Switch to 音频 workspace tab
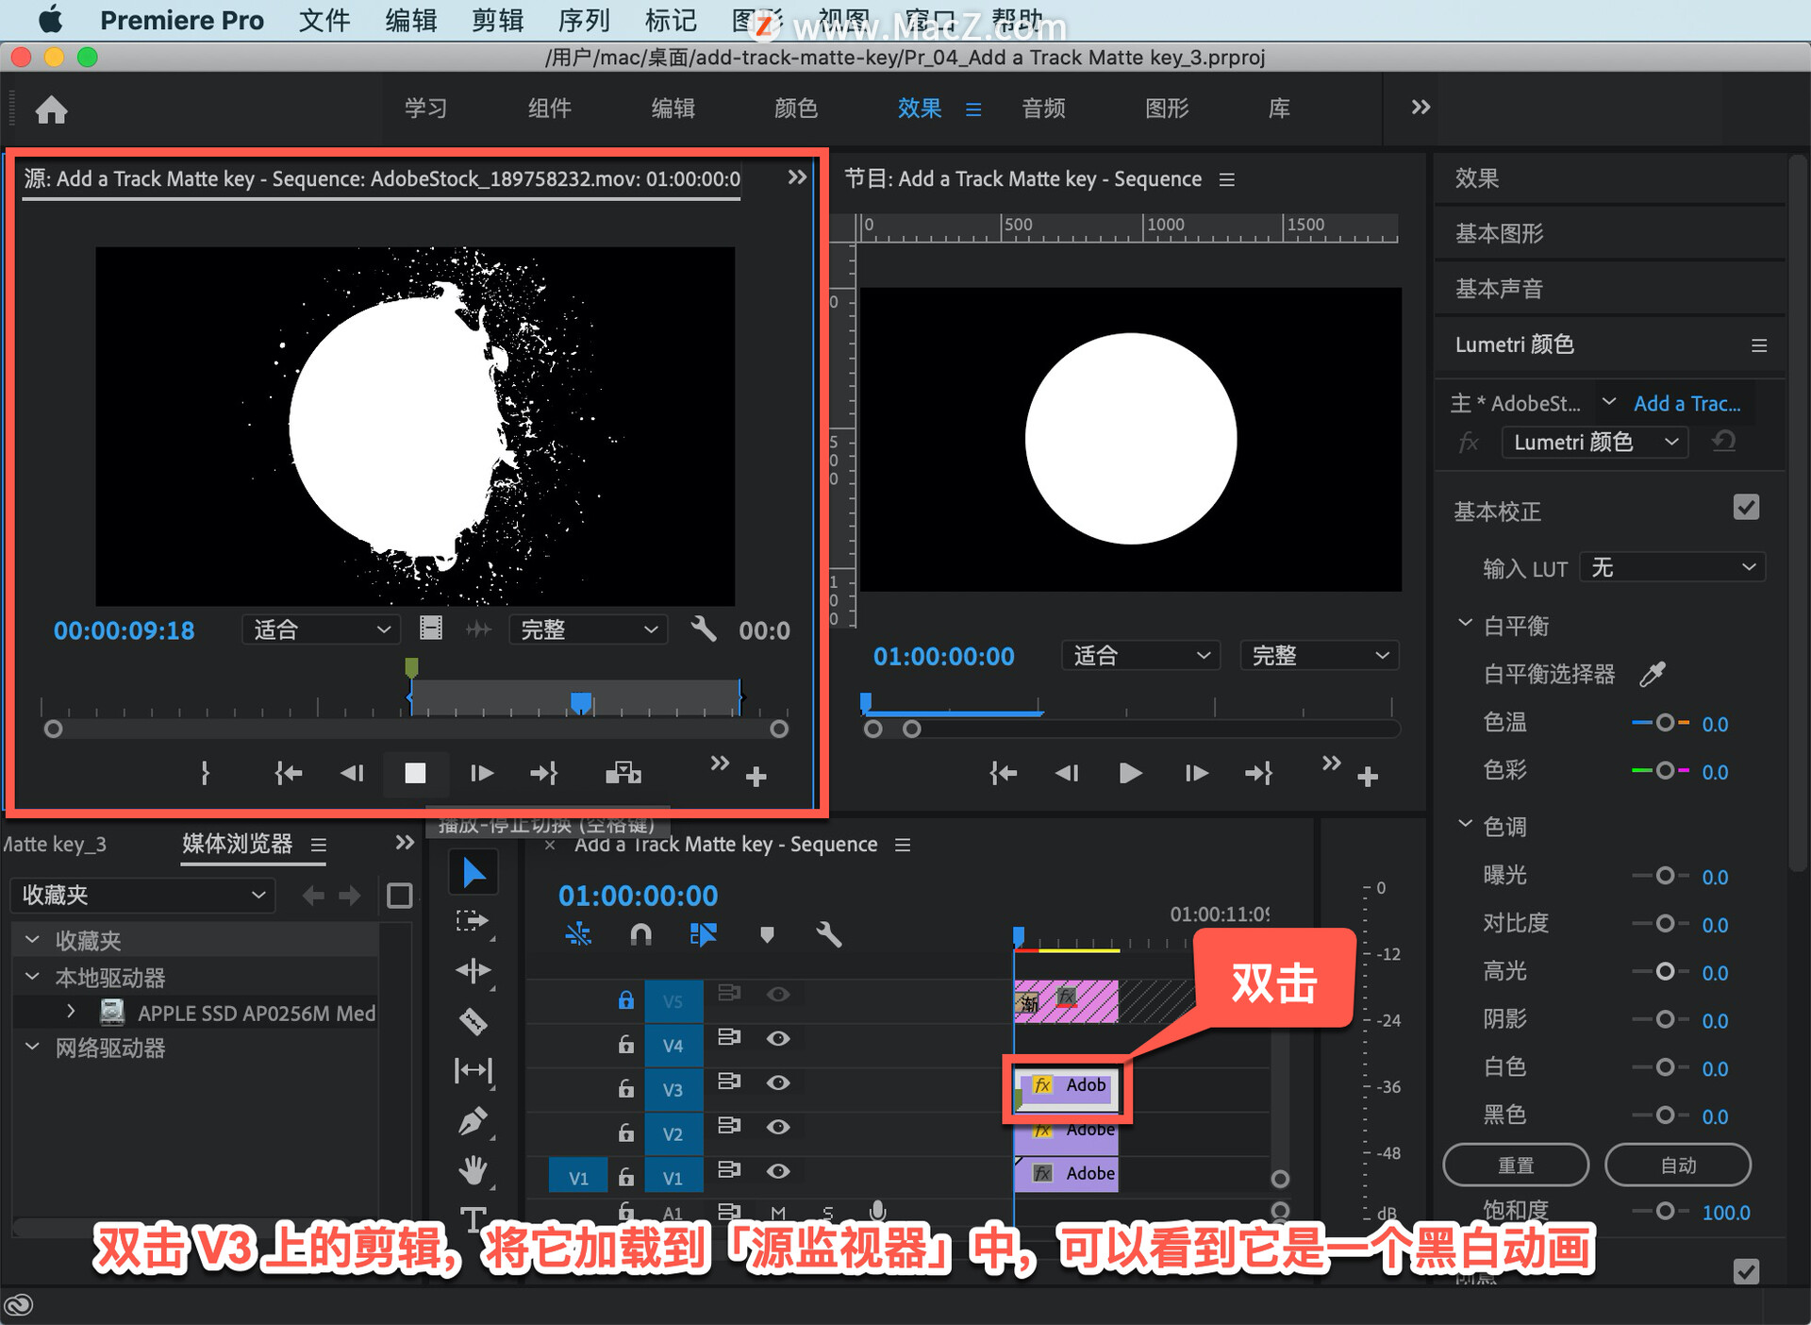The height and width of the screenshot is (1325, 1811). pyautogui.click(x=1043, y=109)
